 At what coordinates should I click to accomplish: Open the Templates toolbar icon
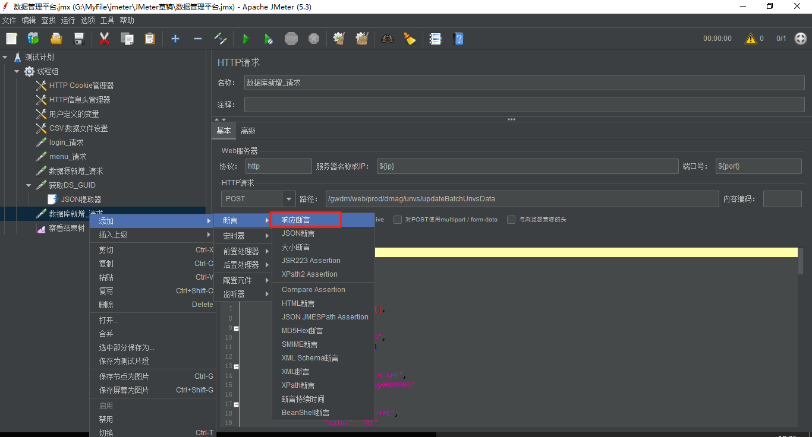[x=33, y=39]
